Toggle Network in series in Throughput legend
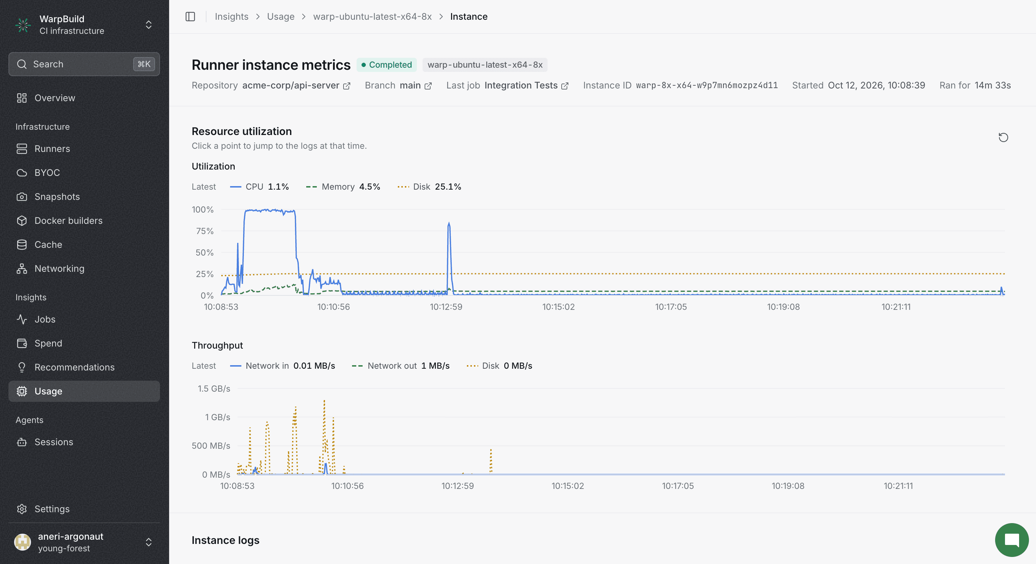The width and height of the screenshot is (1036, 564). pos(282,366)
